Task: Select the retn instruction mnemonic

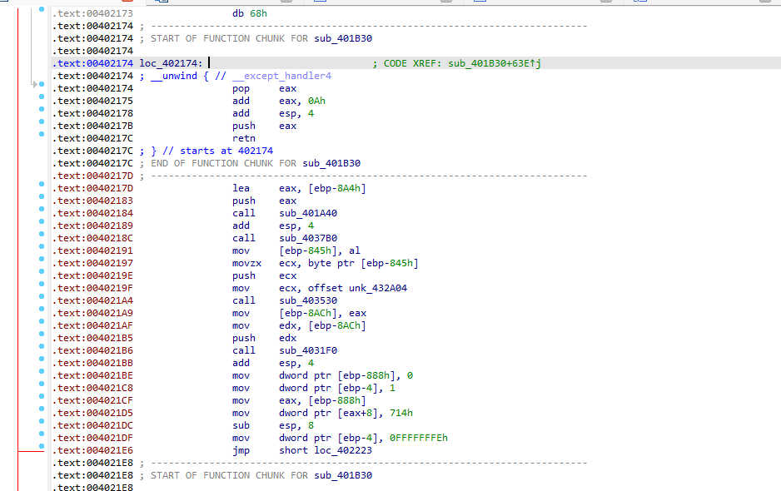Action: tap(244, 138)
